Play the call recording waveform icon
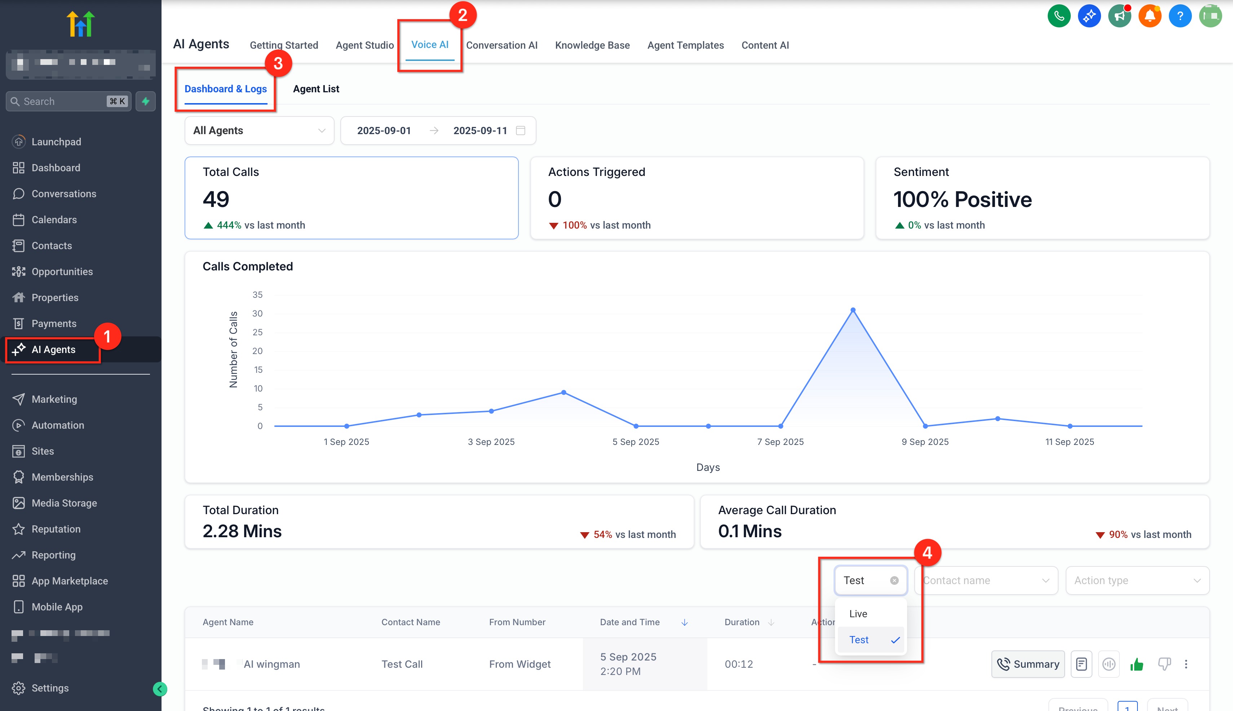The height and width of the screenshot is (711, 1233). [1109, 664]
